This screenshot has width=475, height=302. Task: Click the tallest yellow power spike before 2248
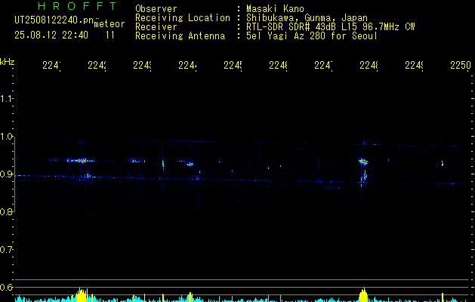click(363, 295)
